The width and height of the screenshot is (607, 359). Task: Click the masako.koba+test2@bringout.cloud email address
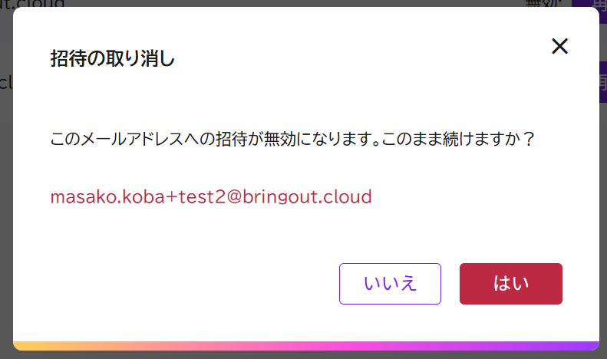click(x=211, y=196)
